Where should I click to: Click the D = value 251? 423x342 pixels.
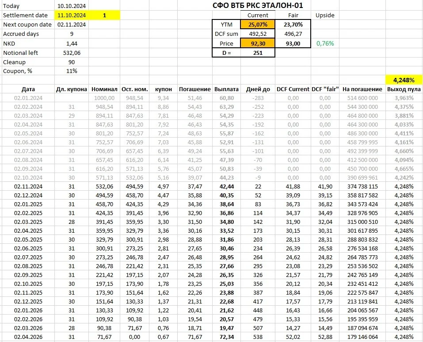coord(258,53)
